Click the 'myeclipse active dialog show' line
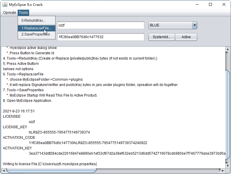Screen dimensions: 231x174 pos(31,48)
